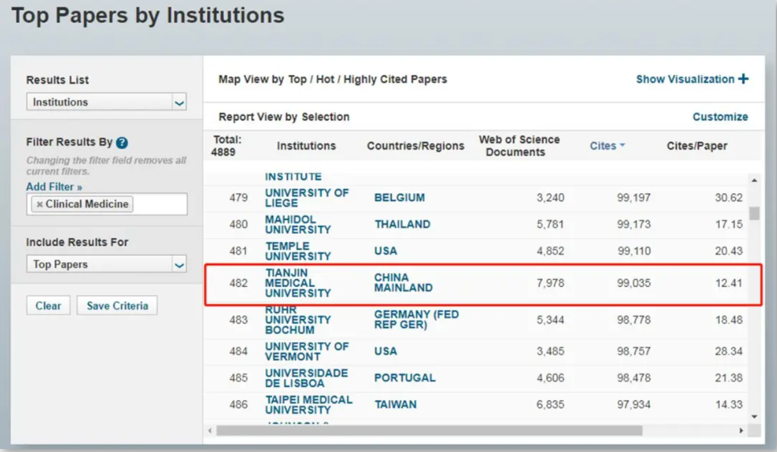Click the Add Filter link

[x=54, y=187]
